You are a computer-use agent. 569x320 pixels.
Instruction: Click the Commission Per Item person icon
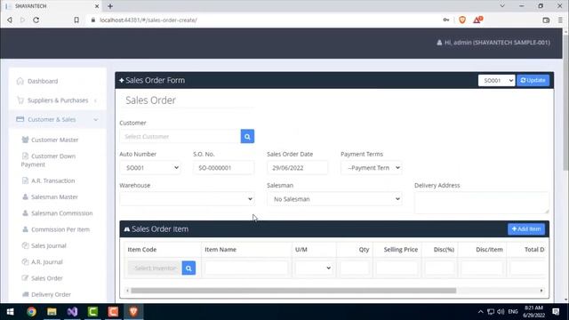[25, 229]
